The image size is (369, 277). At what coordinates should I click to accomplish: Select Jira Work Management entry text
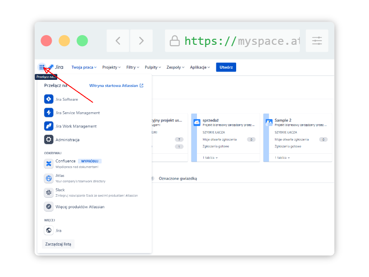[x=76, y=126]
